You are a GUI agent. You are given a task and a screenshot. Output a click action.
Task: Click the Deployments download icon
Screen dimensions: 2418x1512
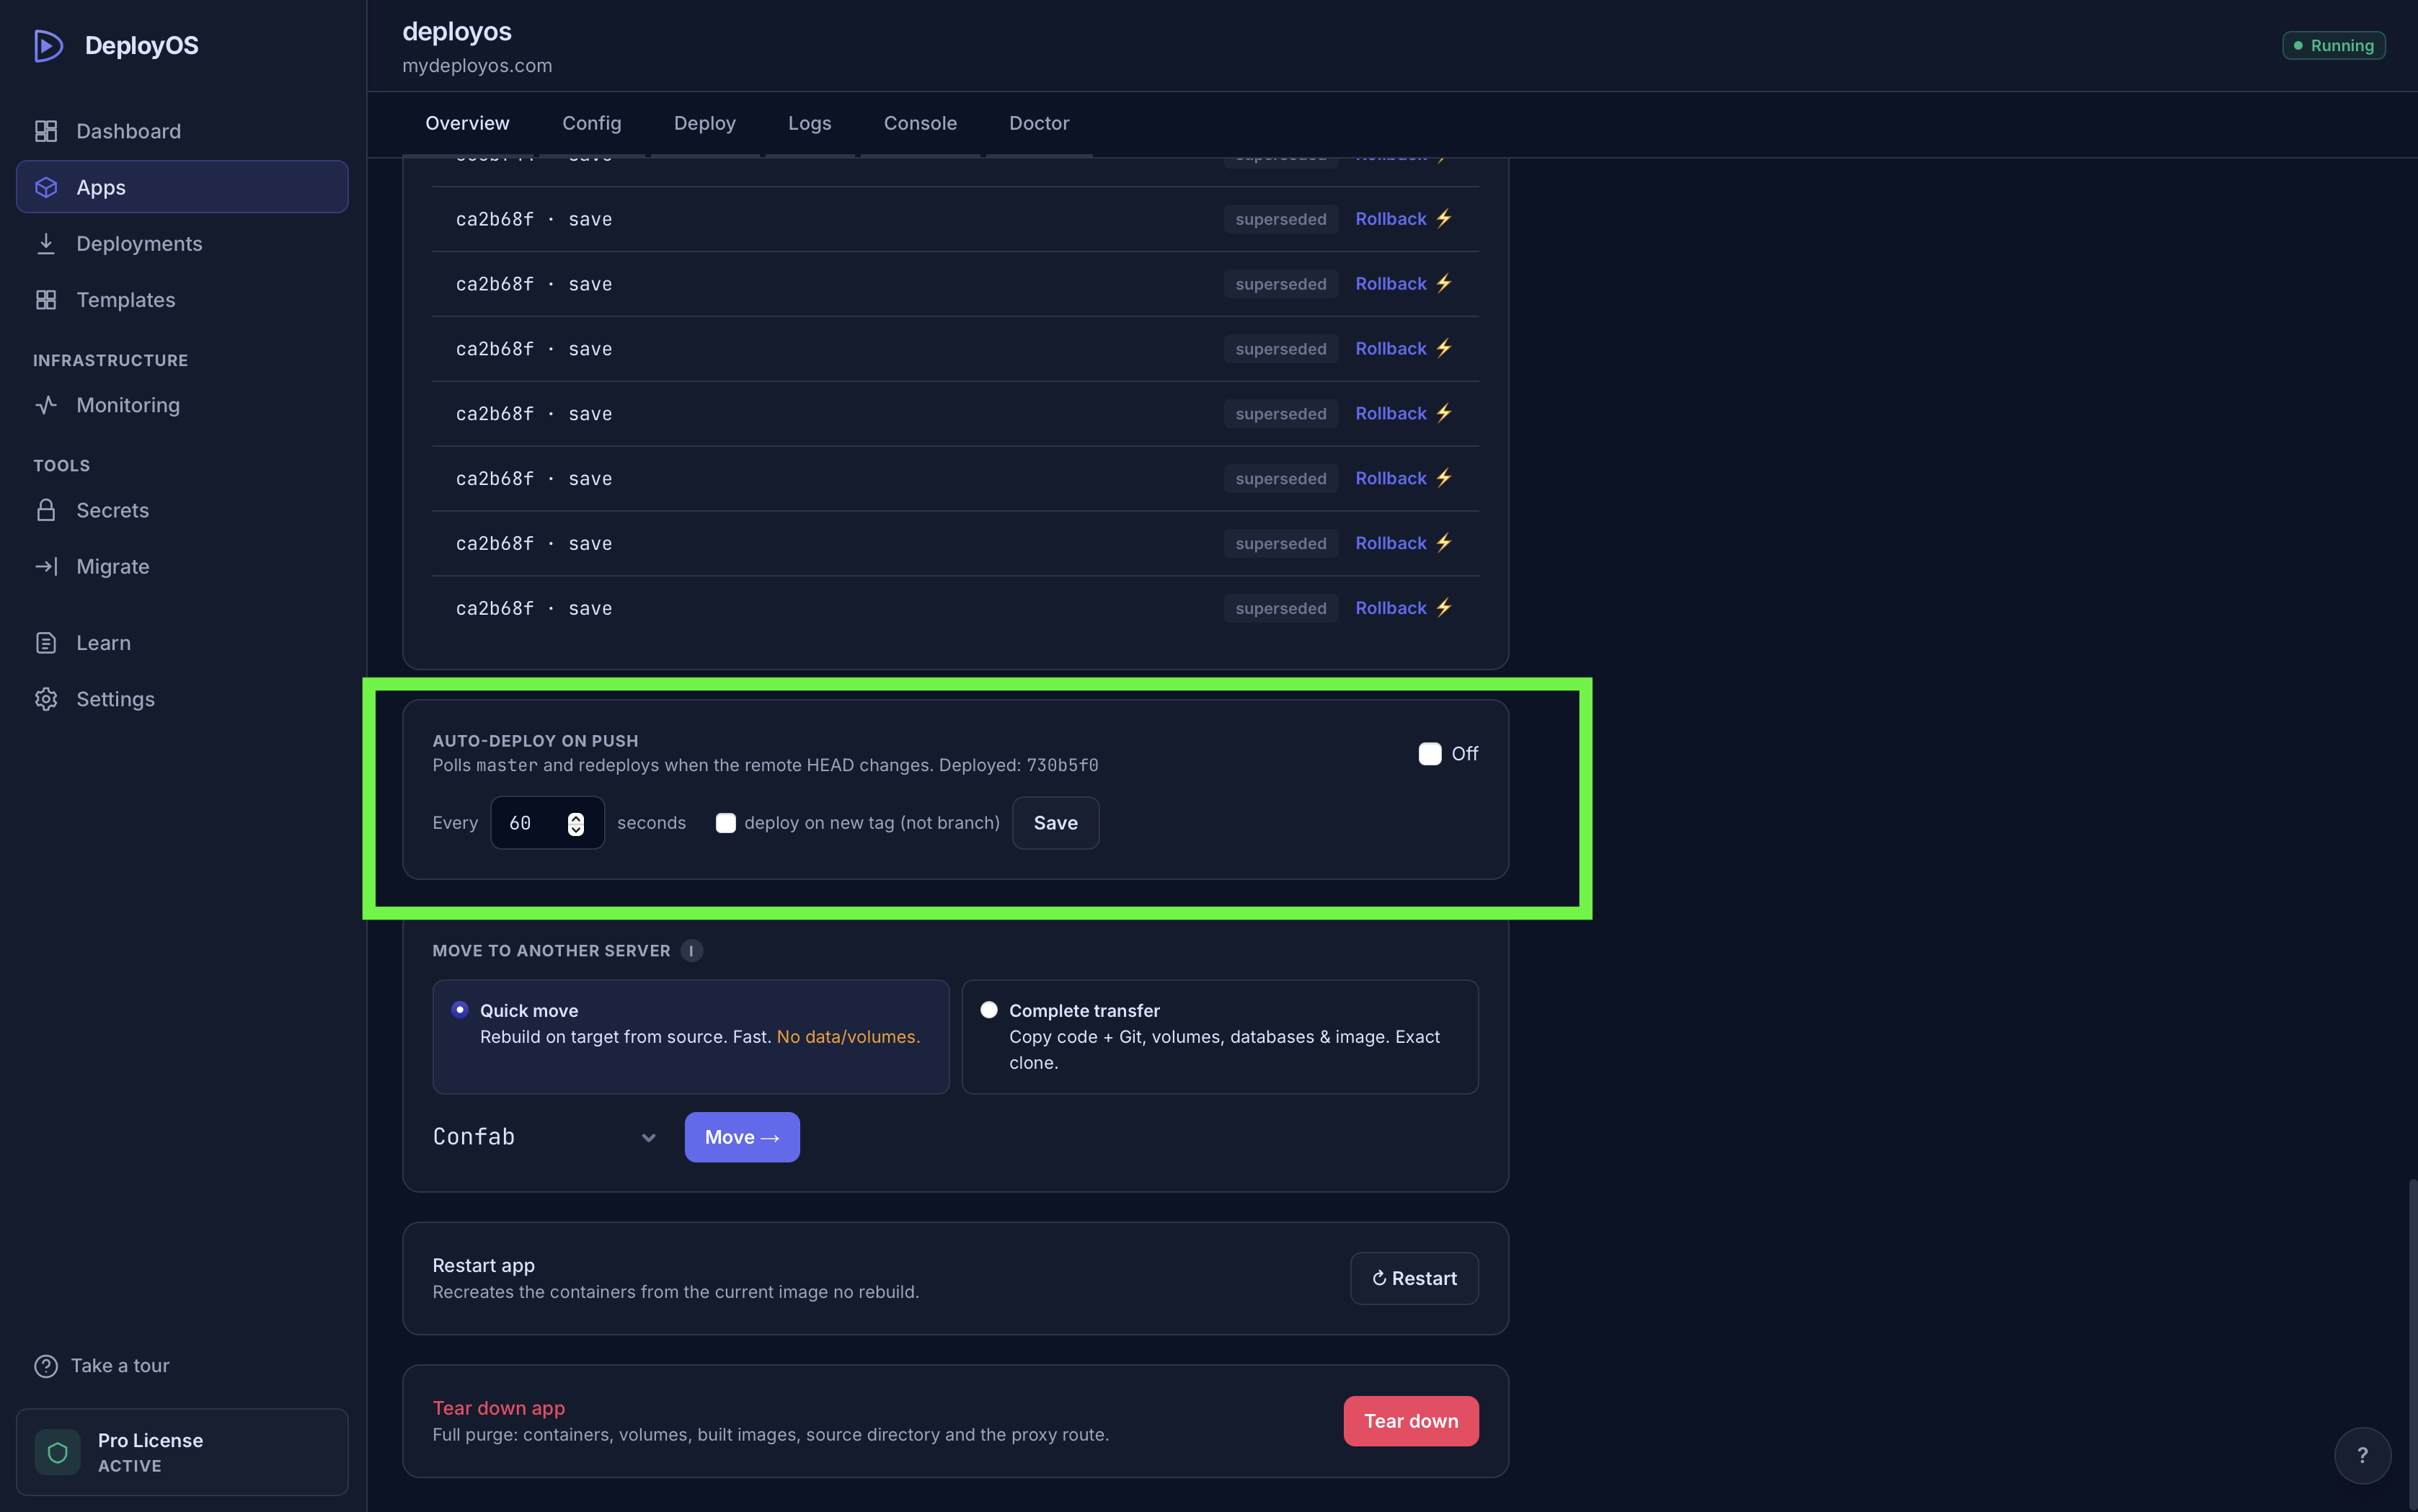[x=46, y=243]
